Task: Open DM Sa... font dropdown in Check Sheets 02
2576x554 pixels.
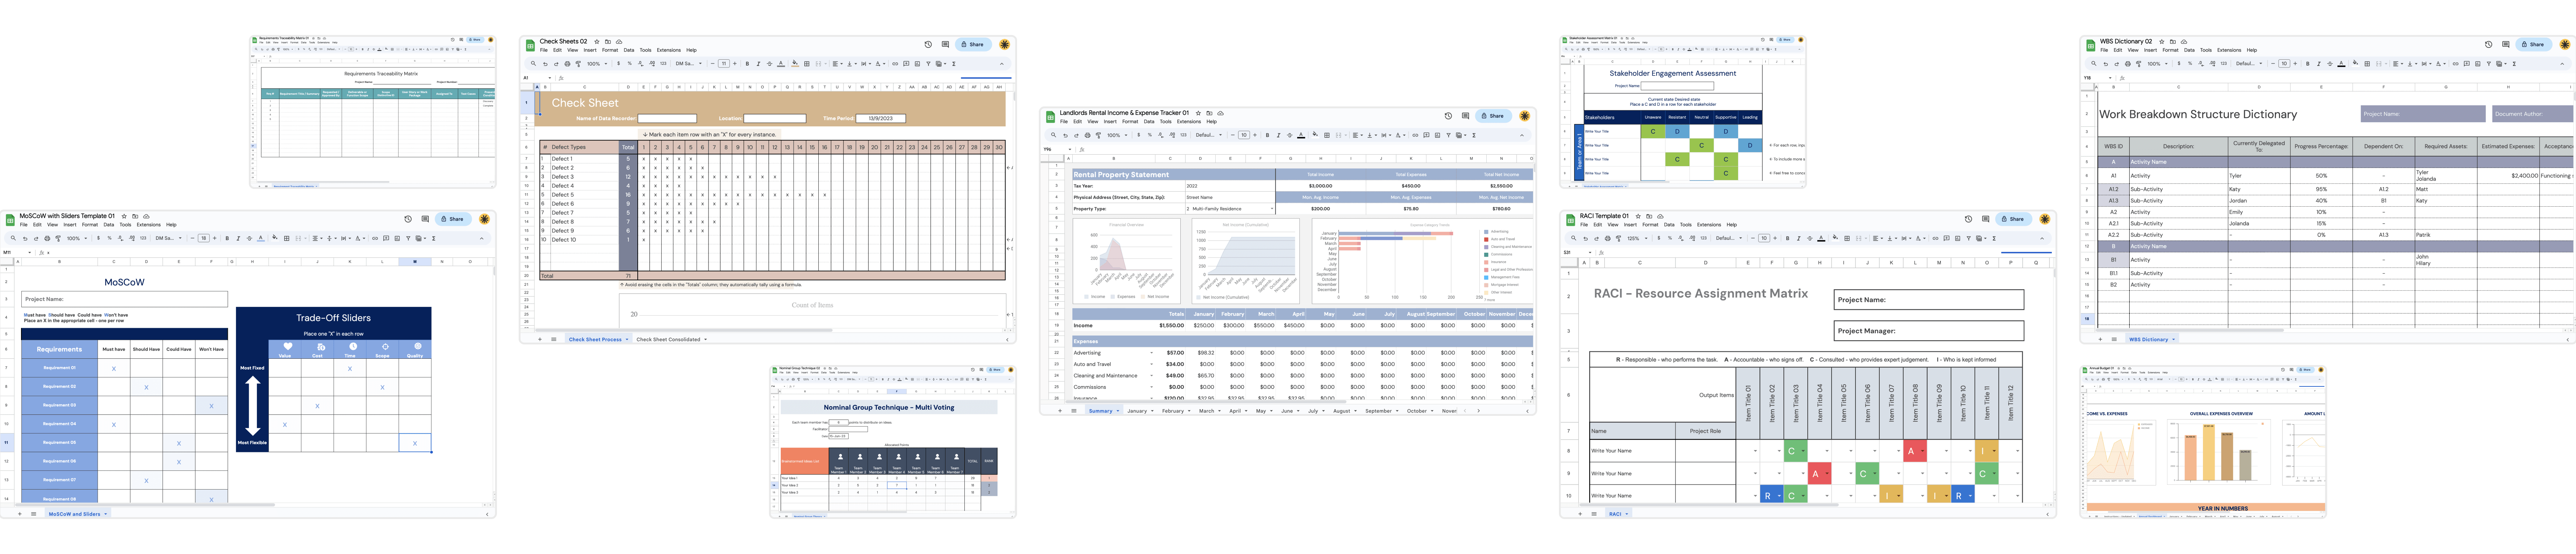Action: [689, 64]
